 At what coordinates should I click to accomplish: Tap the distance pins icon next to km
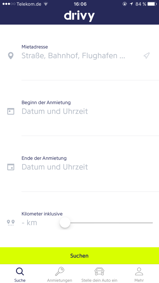pyautogui.click(x=11, y=223)
